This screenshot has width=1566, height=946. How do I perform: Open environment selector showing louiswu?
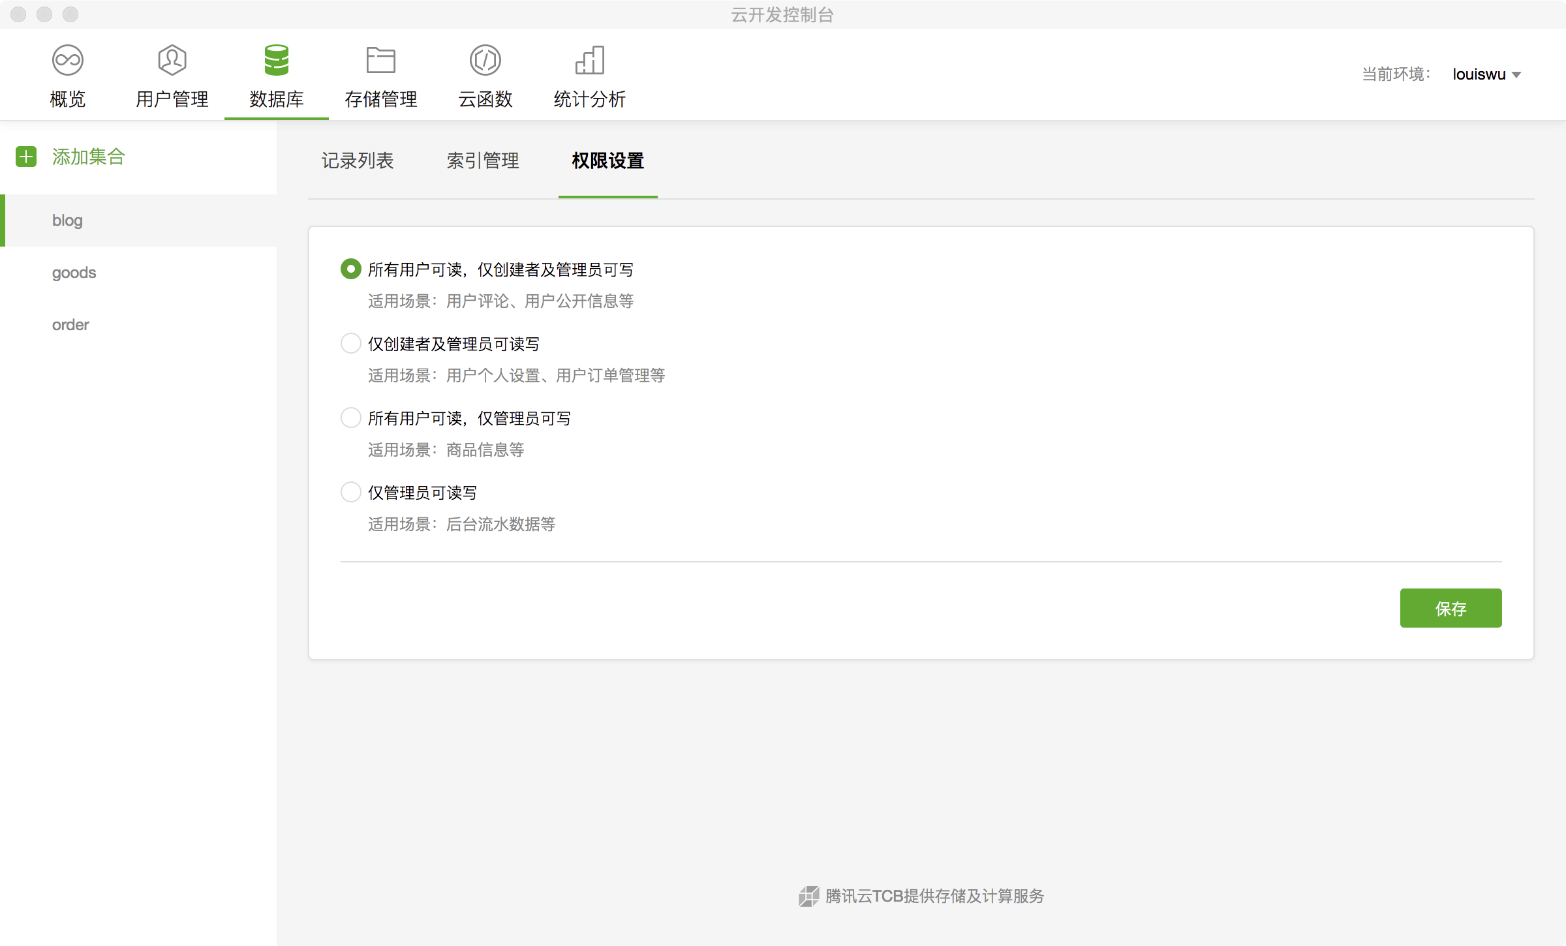pyautogui.click(x=1479, y=74)
